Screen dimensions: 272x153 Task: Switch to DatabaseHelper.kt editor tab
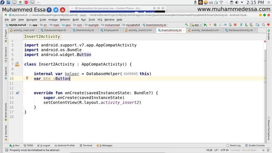pos(54,30)
